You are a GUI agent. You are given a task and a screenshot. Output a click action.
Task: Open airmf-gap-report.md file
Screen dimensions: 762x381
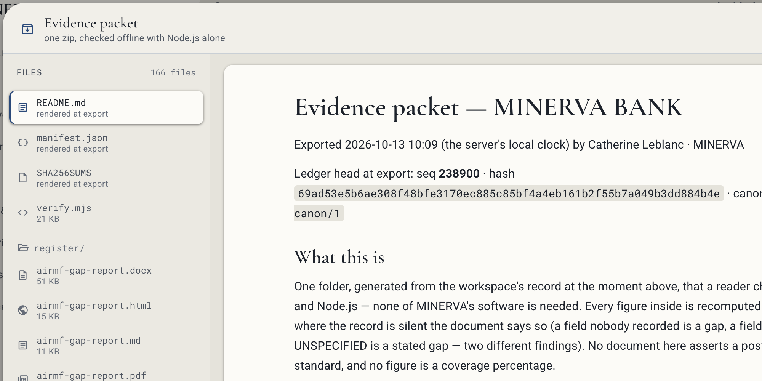coord(107,346)
